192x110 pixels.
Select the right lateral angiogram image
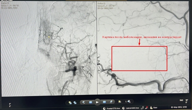point(143,48)
